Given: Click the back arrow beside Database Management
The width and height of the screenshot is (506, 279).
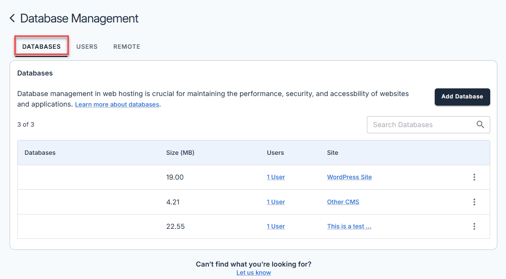Looking at the screenshot, I should coord(11,18).
